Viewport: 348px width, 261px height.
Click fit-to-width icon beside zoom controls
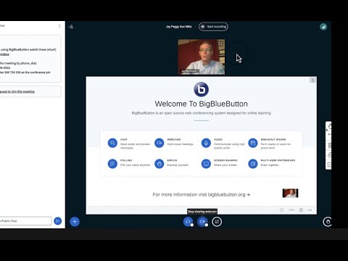310,210
